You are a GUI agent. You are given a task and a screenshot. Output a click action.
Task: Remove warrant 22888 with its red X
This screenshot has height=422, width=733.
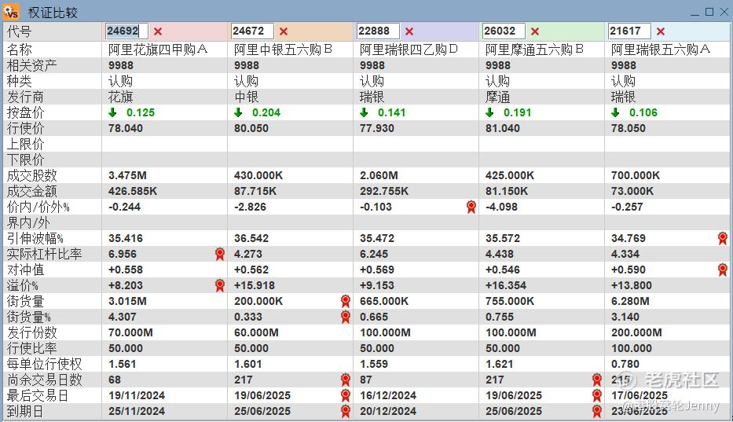(409, 31)
